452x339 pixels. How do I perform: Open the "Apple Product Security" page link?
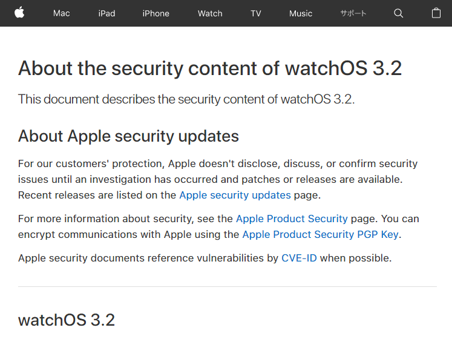[x=292, y=219]
